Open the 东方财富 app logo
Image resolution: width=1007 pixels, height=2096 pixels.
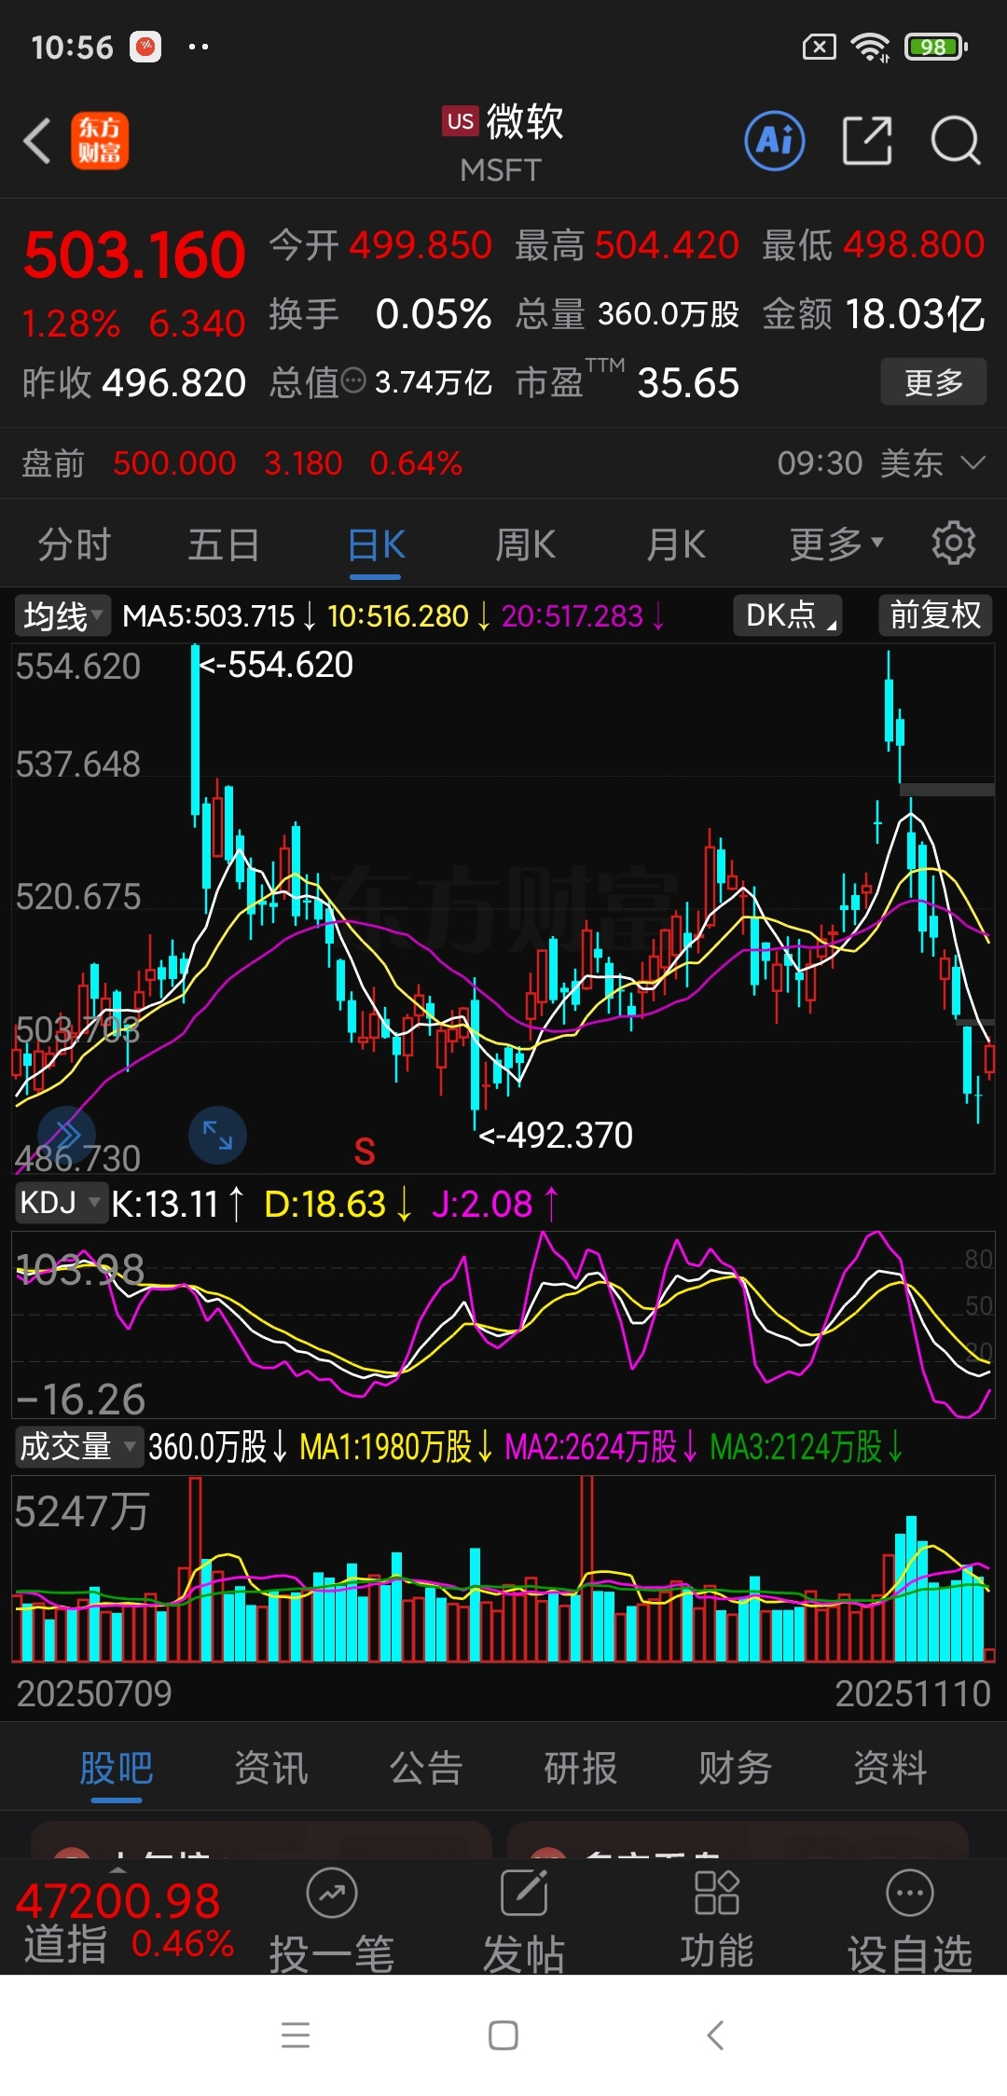tap(100, 142)
